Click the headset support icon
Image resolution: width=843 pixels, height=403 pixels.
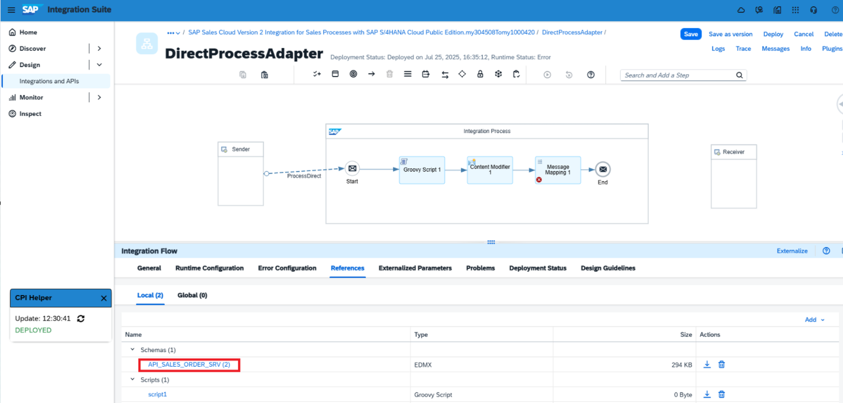814,10
